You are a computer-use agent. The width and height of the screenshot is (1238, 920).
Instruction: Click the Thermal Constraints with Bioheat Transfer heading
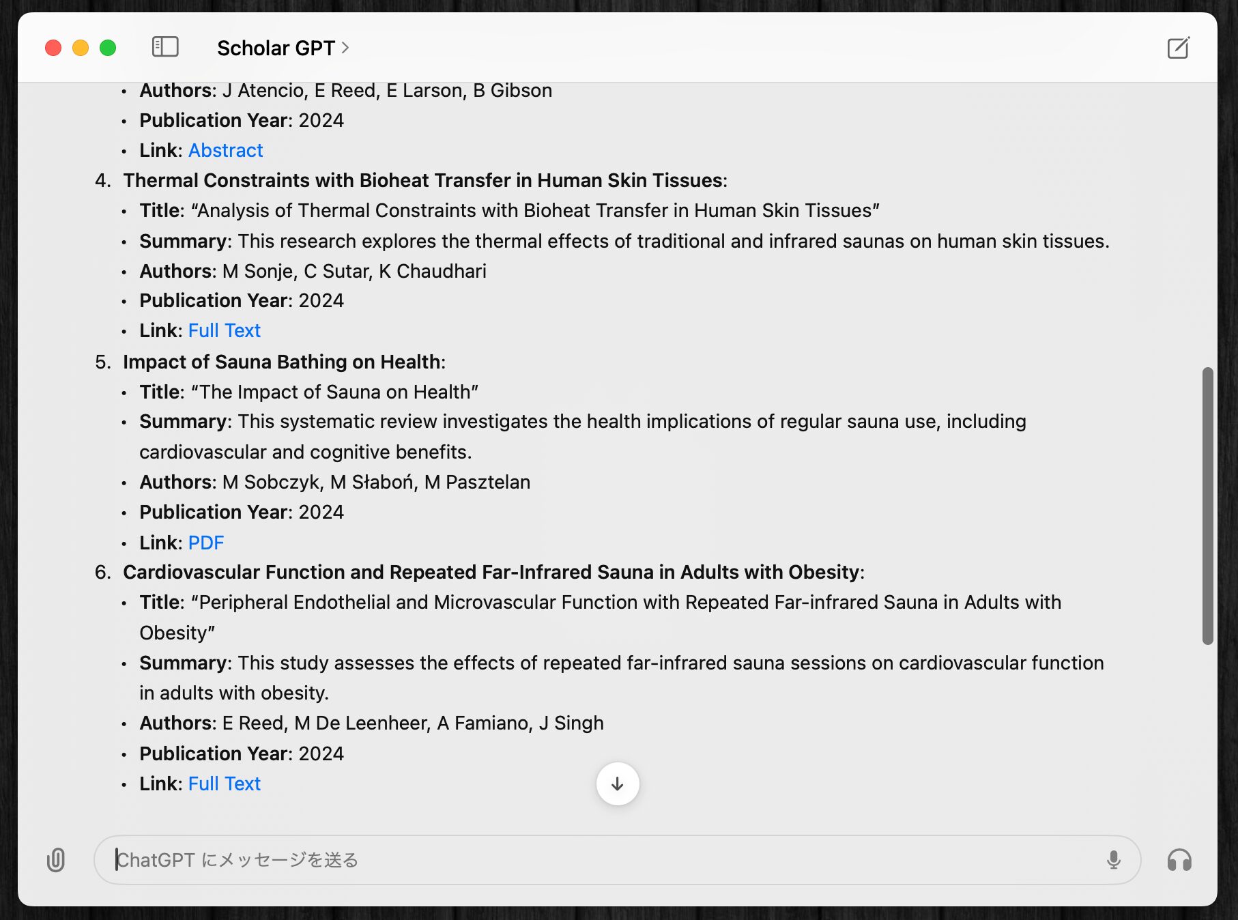[424, 180]
